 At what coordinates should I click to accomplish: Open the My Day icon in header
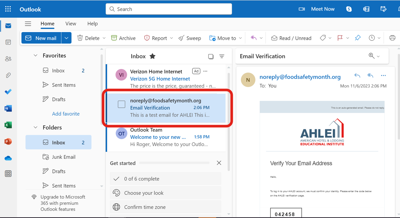point(383,9)
